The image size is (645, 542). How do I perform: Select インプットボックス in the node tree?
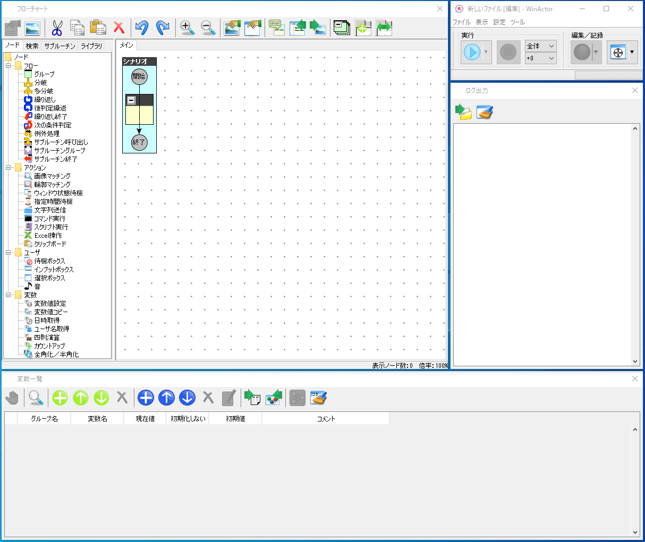54,270
